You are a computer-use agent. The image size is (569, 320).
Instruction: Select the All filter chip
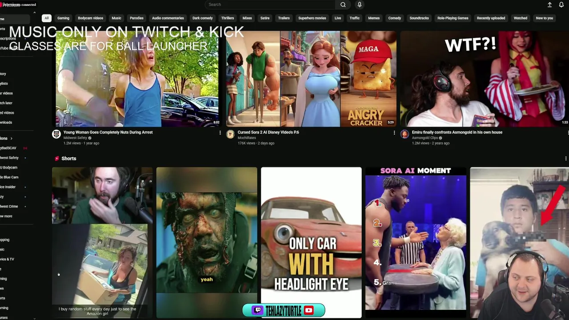[x=46, y=18]
